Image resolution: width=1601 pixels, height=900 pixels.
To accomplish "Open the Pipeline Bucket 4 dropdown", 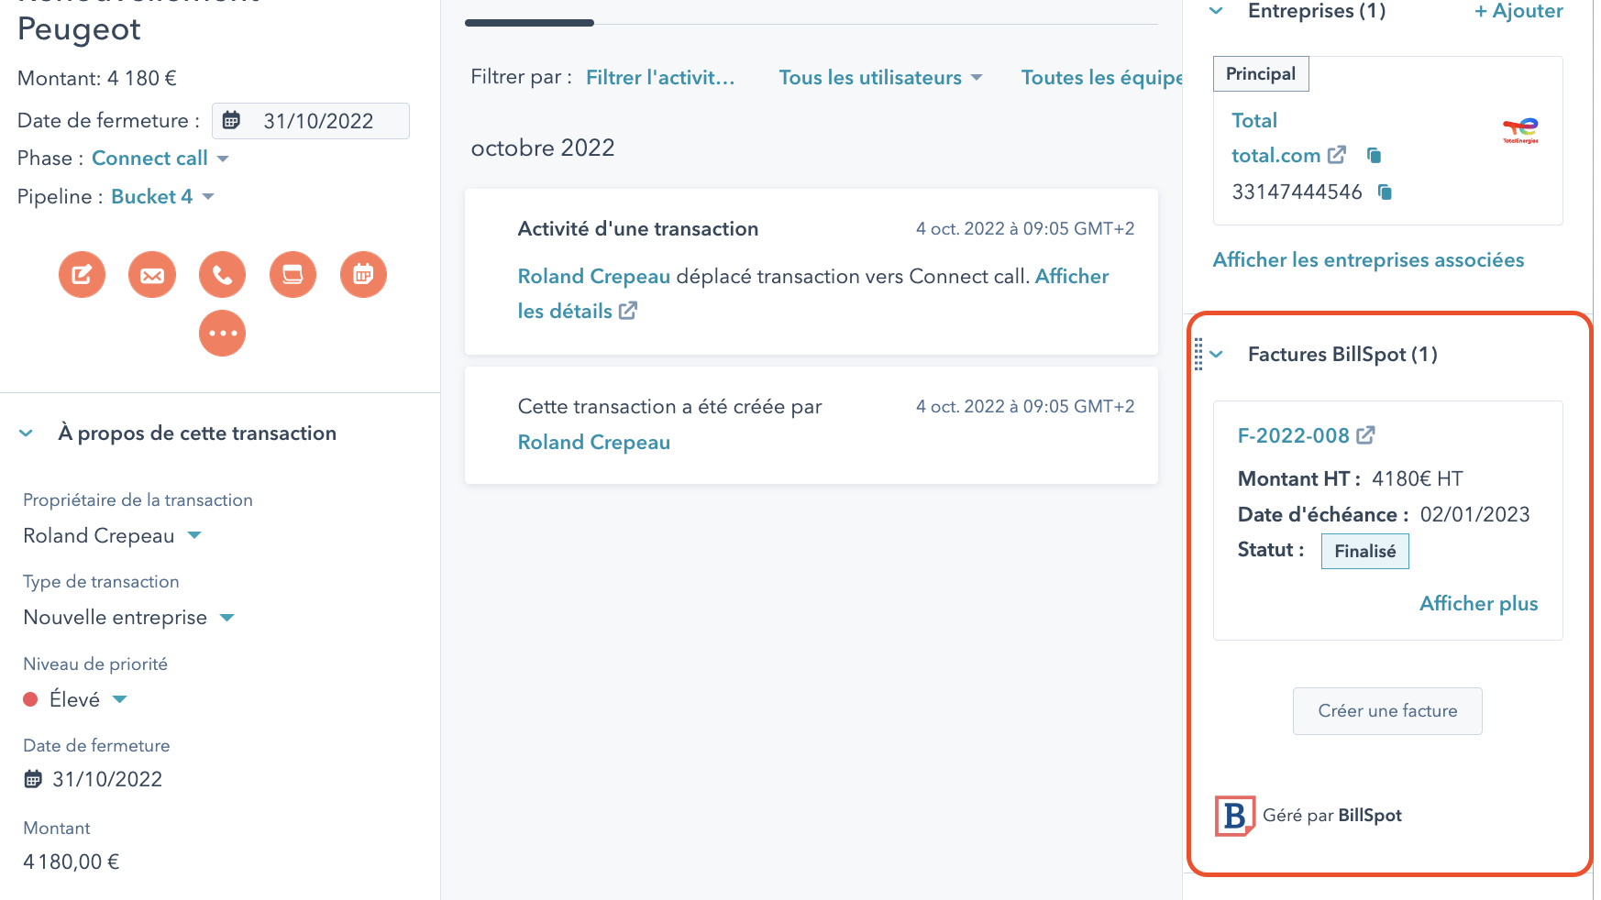I will (x=162, y=196).
